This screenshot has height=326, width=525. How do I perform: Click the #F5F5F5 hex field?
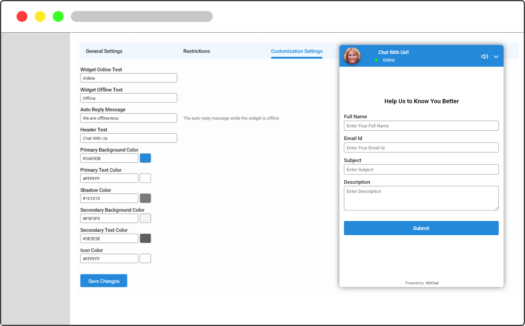point(109,219)
